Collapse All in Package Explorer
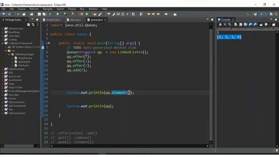 28,24
